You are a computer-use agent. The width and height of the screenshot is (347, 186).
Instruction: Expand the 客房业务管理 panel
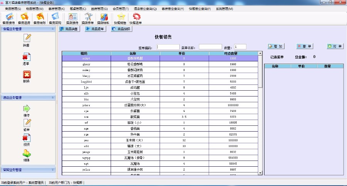pos(53,170)
